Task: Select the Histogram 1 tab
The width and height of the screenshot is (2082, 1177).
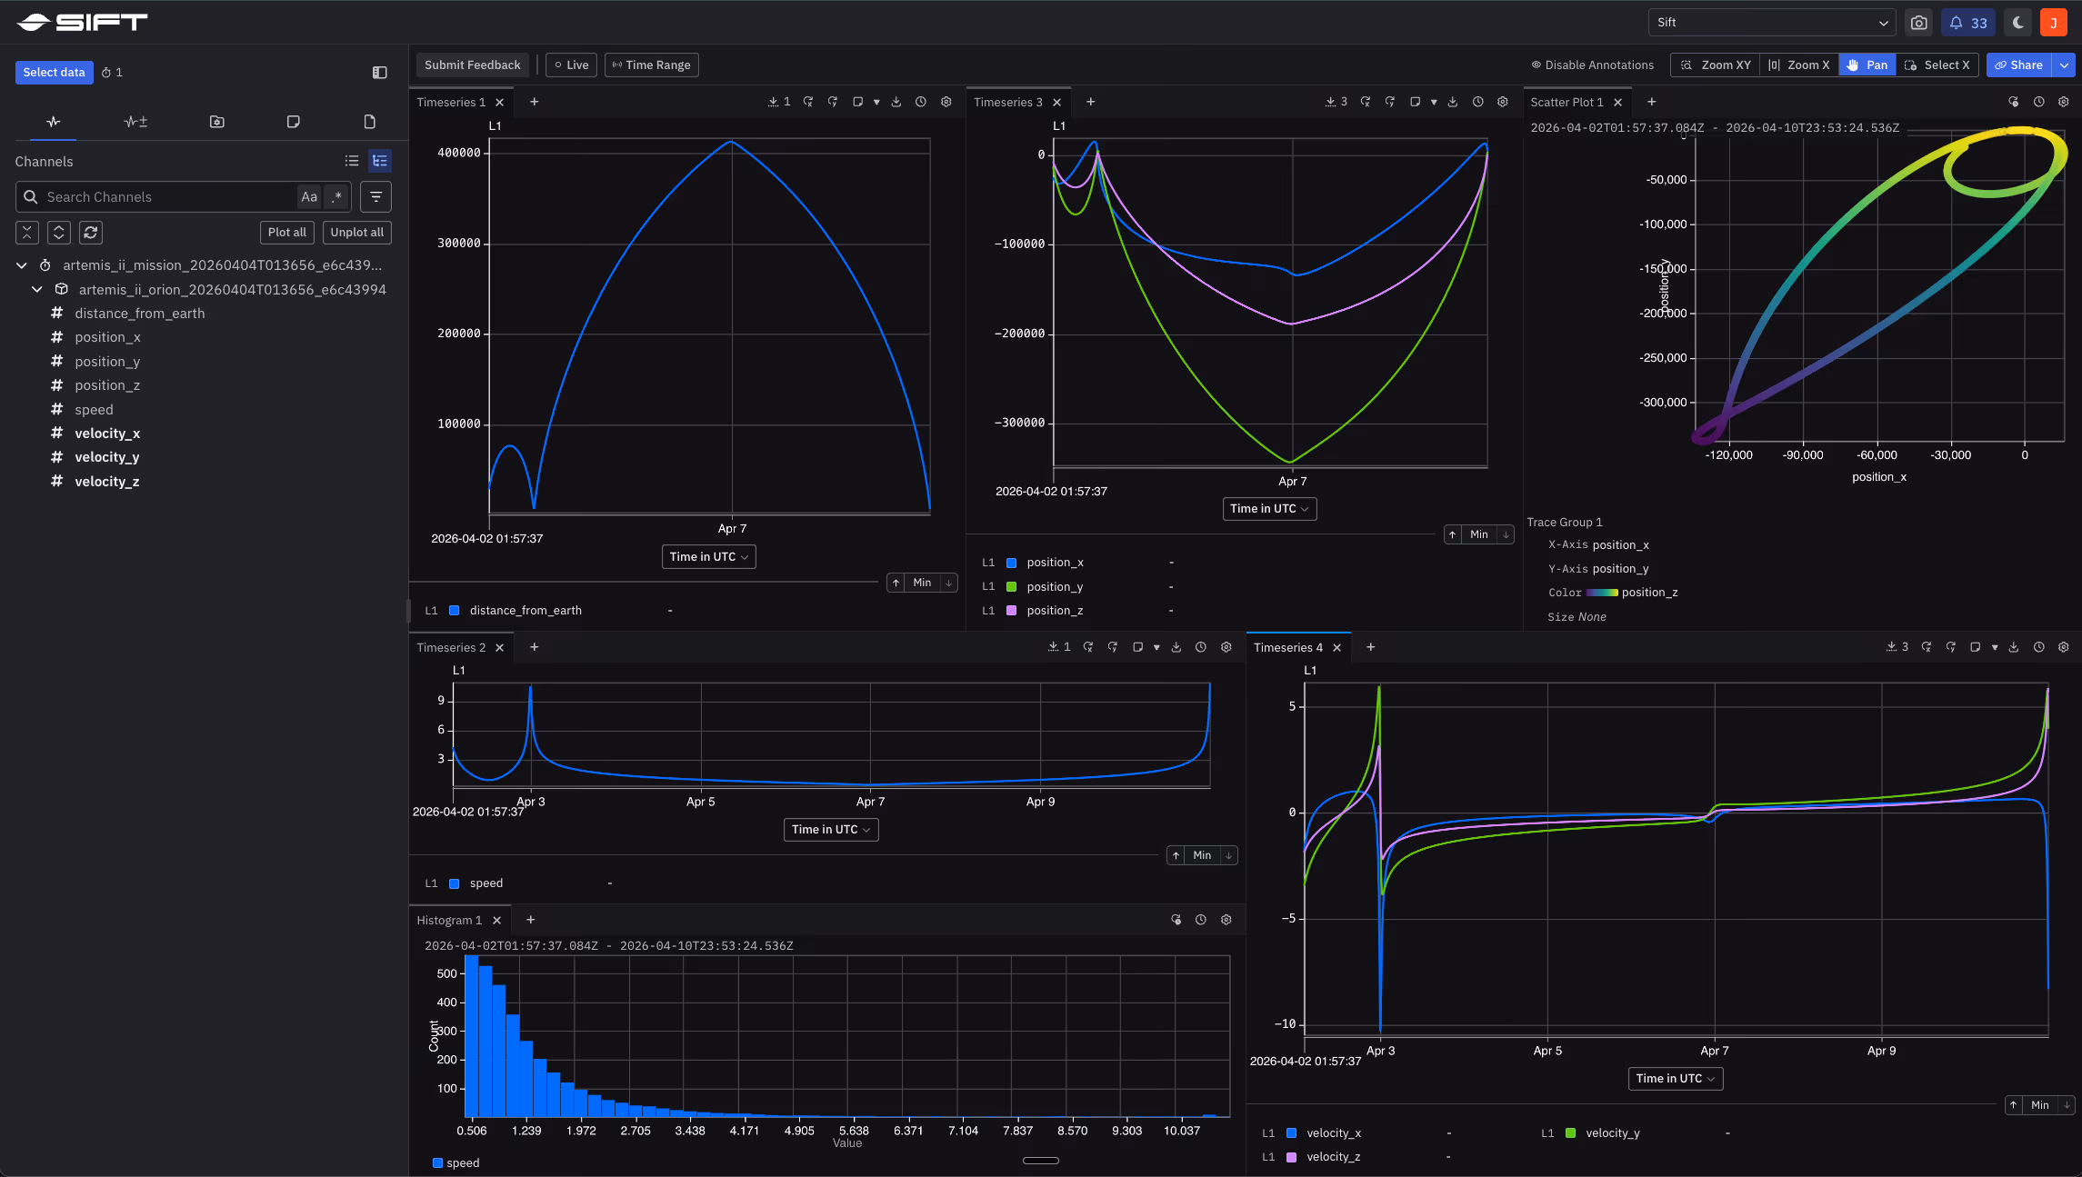Action: pos(449,921)
